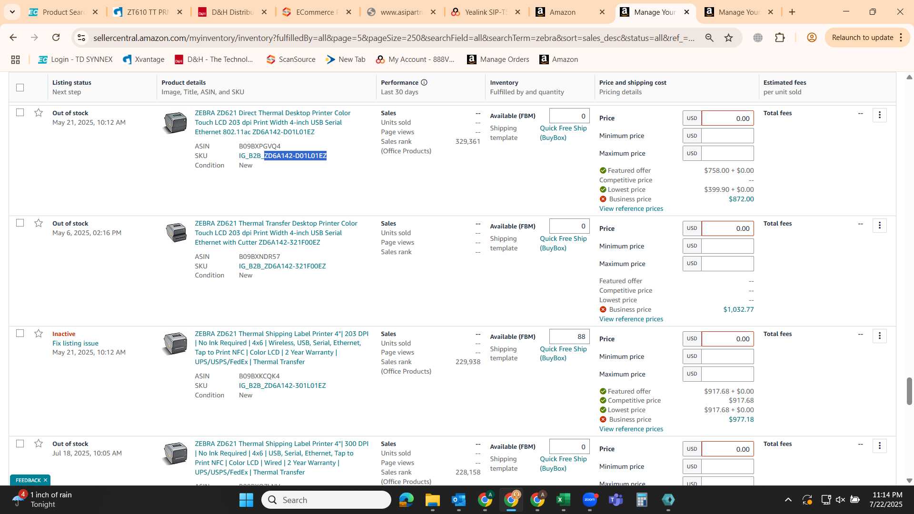Open the Windows Start menu

coord(246,500)
